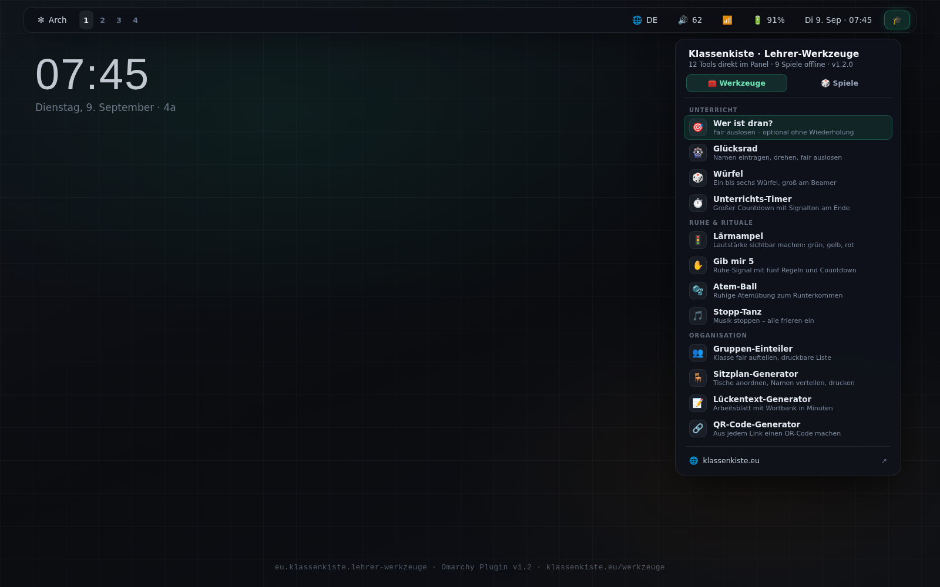
Task: Open the volume indicator showing 62
Action: tap(690, 20)
